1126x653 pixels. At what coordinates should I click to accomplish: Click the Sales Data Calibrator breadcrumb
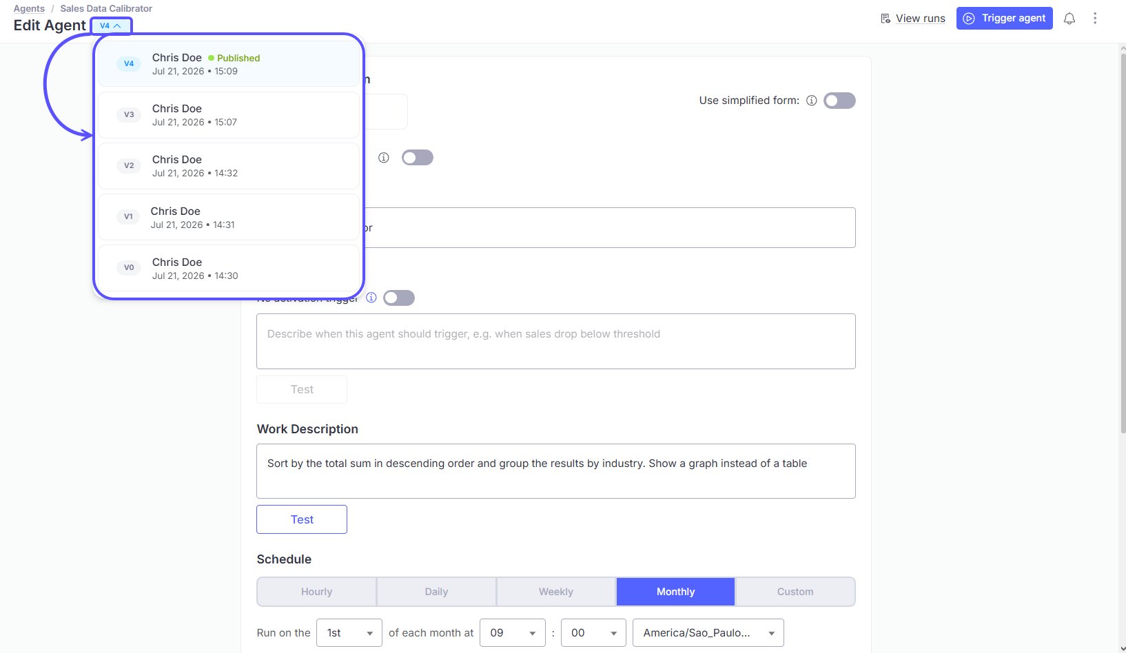coord(106,8)
